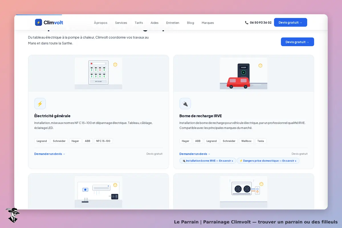Select the Schneider tag in the Borne IRVE card
The image size is (342, 228).
tap(229, 141)
